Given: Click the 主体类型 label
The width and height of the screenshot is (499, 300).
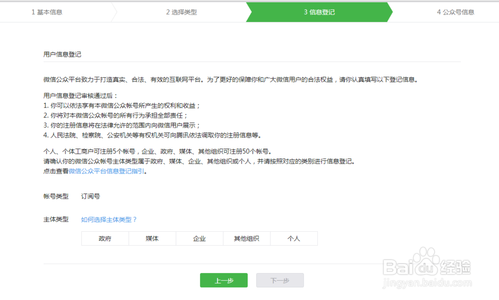Looking at the screenshot, I should [56, 219].
